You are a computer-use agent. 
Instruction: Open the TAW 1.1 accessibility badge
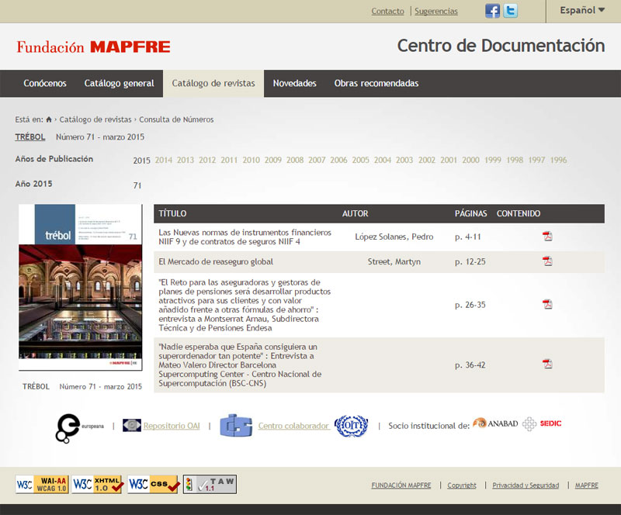point(210,484)
